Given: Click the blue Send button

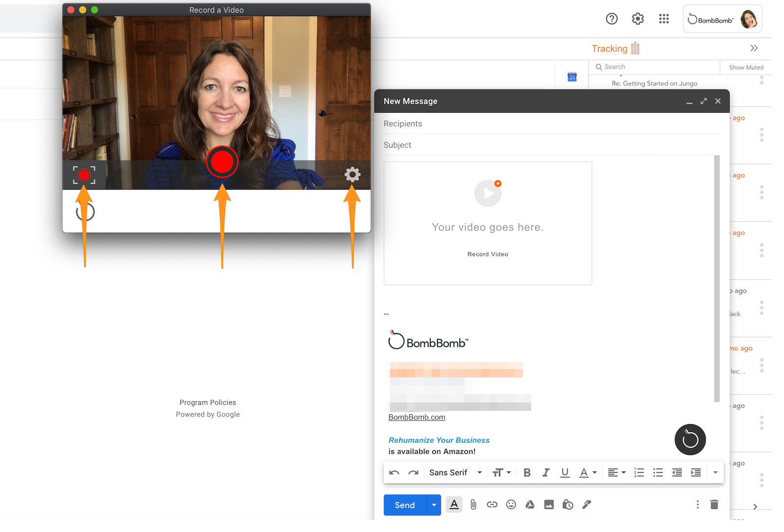Looking at the screenshot, I should coord(405,505).
